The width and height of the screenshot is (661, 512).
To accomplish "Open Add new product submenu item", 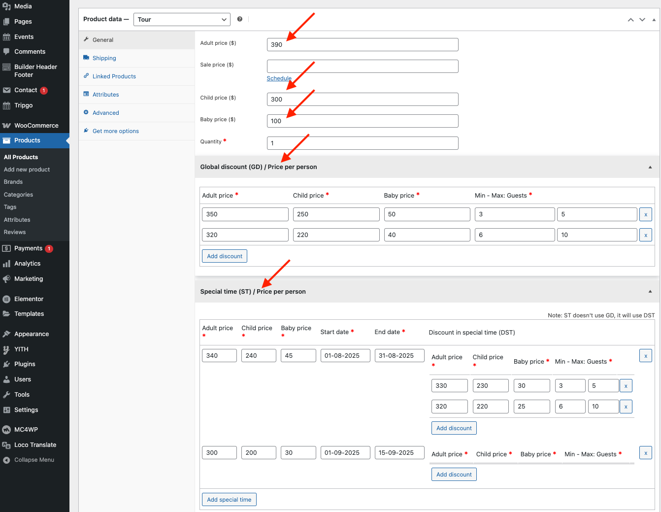I will 27,170.
